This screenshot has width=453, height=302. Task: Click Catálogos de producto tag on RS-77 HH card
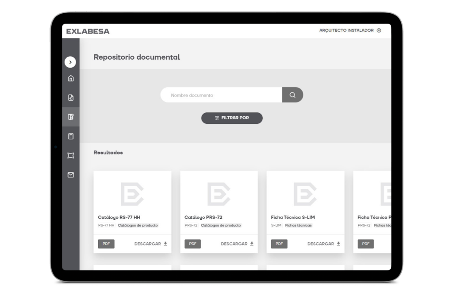point(138,225)
